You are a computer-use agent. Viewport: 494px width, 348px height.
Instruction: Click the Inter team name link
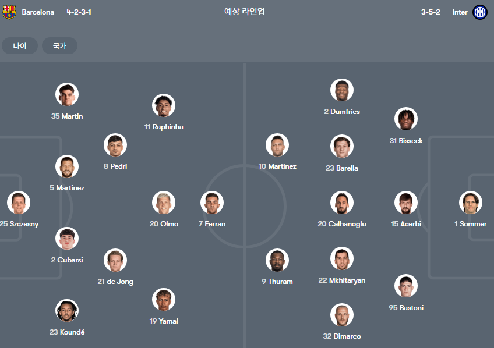point(460,12)
